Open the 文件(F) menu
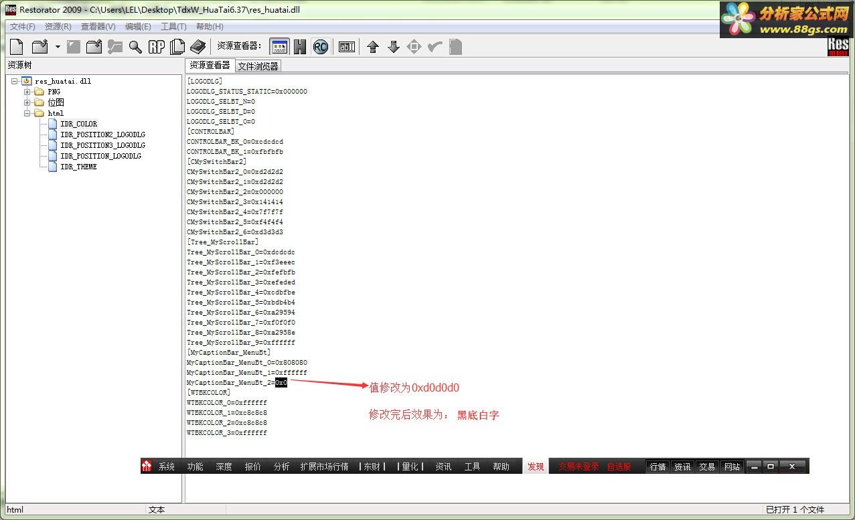 23,27
